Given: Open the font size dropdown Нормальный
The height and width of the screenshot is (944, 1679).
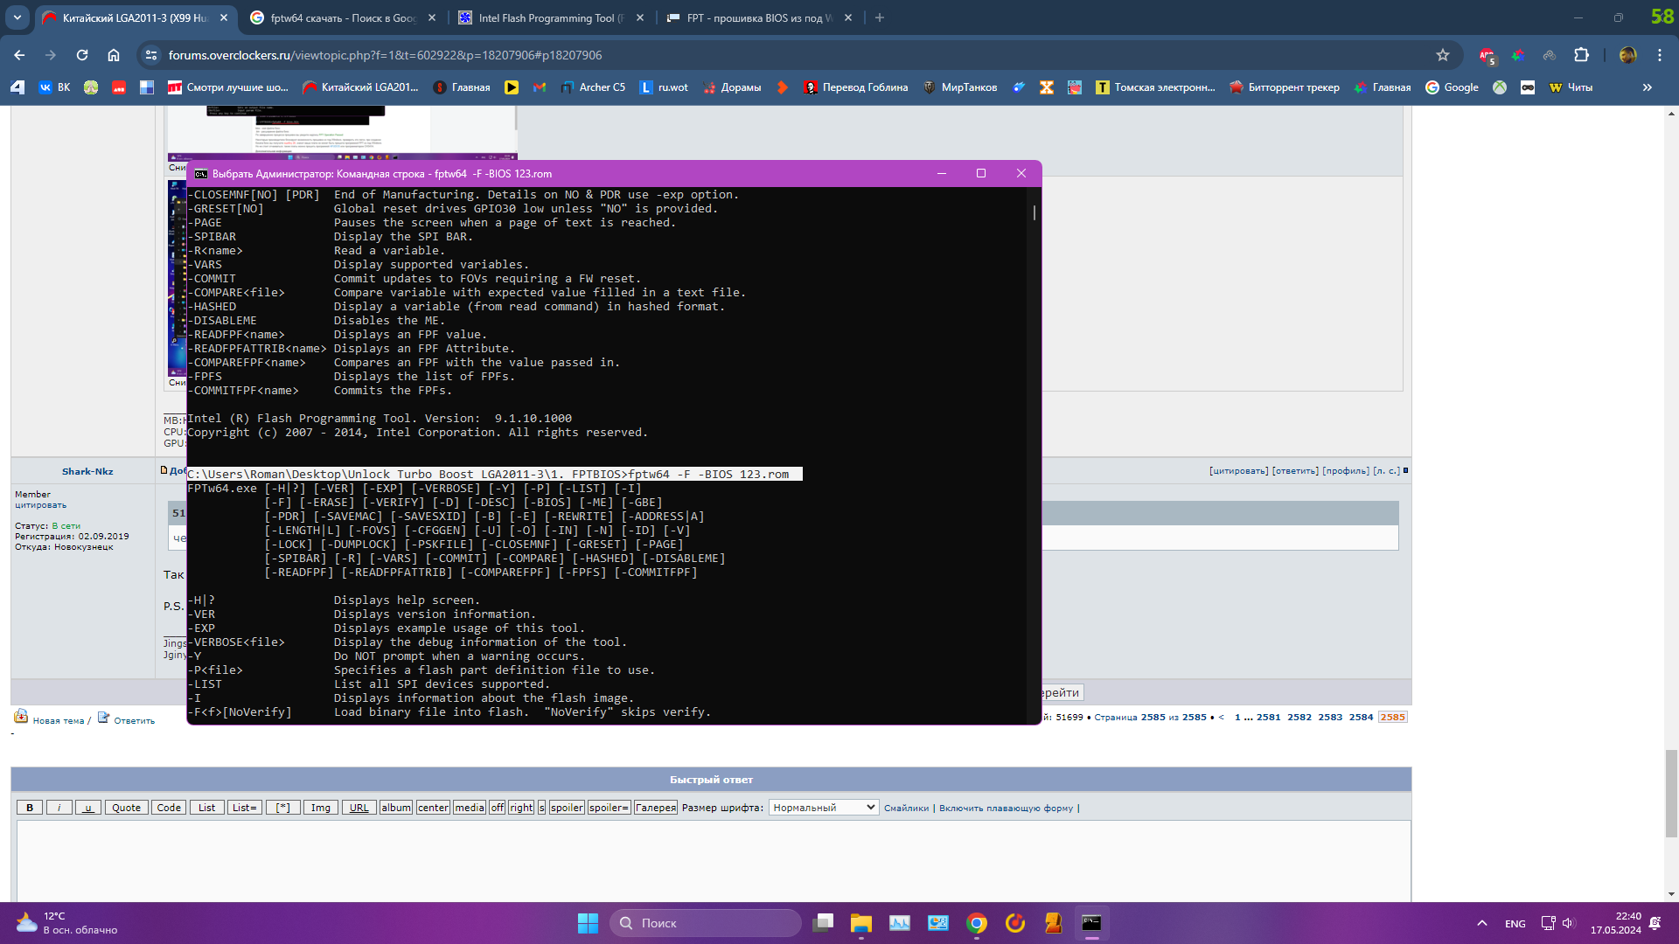Looking at the screenshot, I should tap(823, 808).
